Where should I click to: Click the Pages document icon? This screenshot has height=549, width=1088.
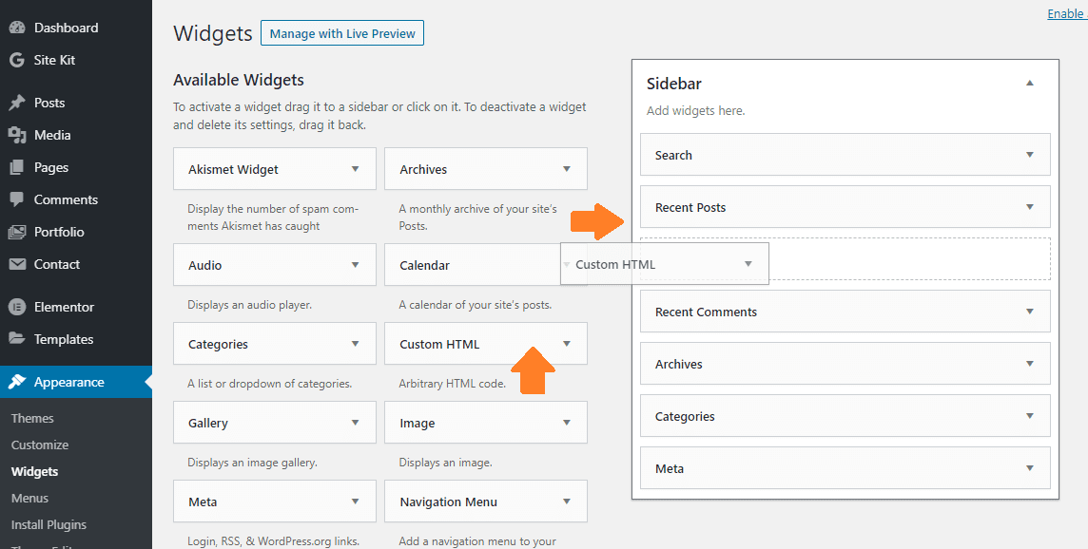(x=17, y=167)
